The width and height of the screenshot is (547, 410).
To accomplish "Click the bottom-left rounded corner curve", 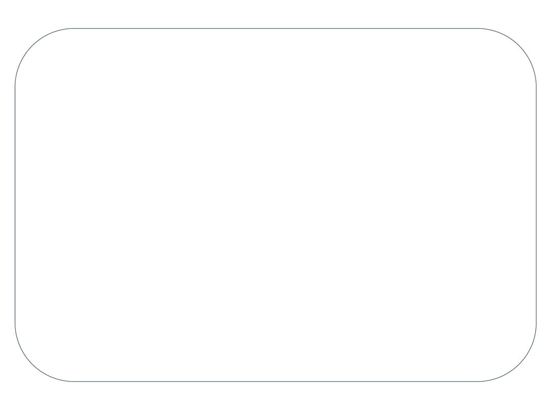I will pos(32,364).
